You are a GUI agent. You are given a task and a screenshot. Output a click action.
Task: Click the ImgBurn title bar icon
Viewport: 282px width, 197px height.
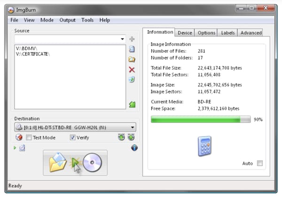pyautogui.click(x=11, y=10)
